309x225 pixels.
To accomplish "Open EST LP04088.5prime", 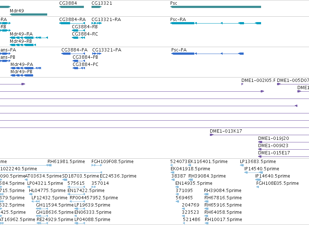I will (x=93, y=220).
